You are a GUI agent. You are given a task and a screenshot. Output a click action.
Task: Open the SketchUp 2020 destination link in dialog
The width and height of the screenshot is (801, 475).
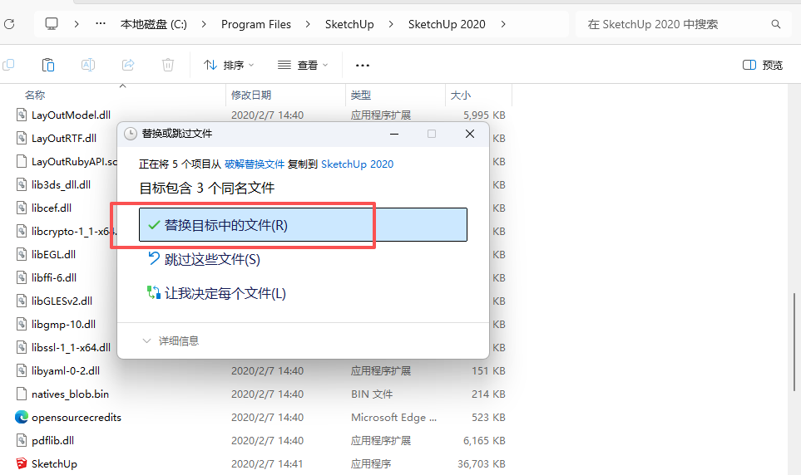click(357, 164)
